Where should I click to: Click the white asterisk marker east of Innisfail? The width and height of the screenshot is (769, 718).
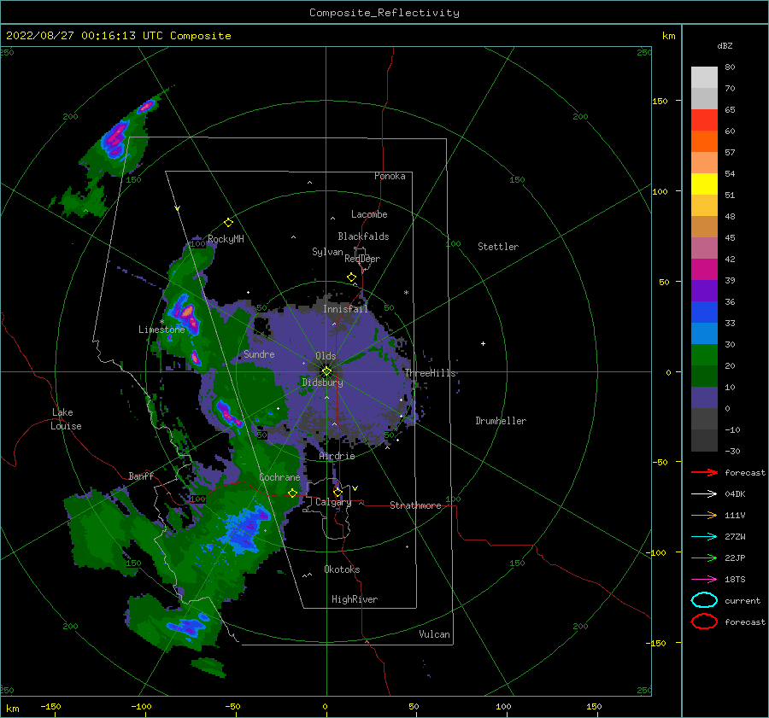(406, 293)
